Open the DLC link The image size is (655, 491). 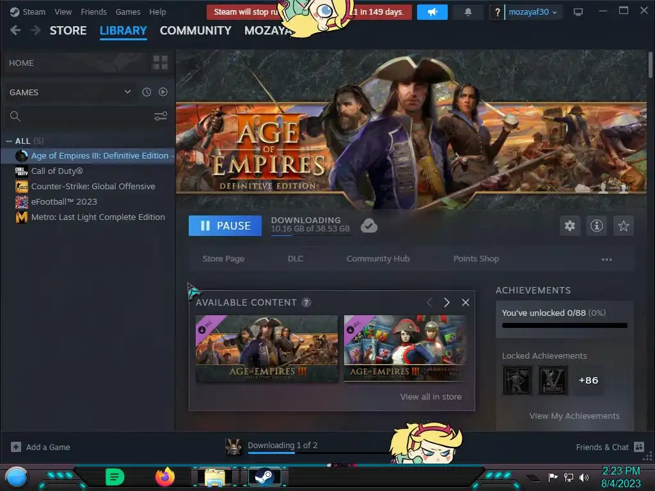[296, 259]
